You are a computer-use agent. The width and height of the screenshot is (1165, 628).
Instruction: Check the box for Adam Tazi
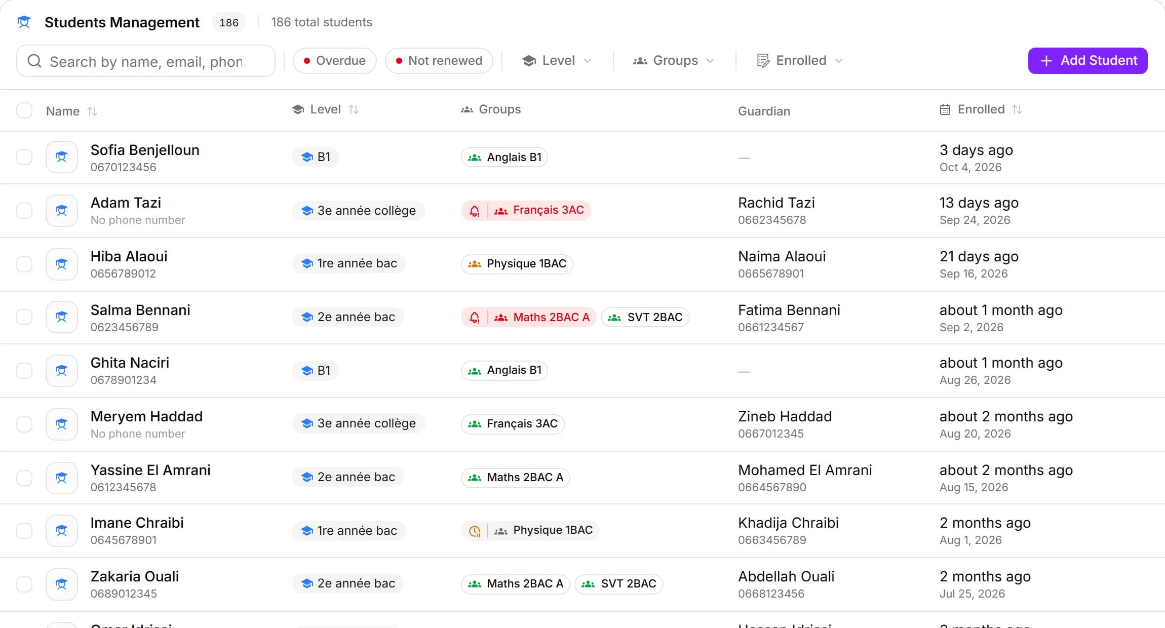tap(24, 210)
